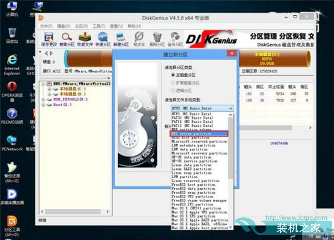The width and height of the screenshot is (334, 240).
Task: Select the 逻辑分区 (Logical Partition) radio button
Action: pyautogui.click(x=174, y=90)
